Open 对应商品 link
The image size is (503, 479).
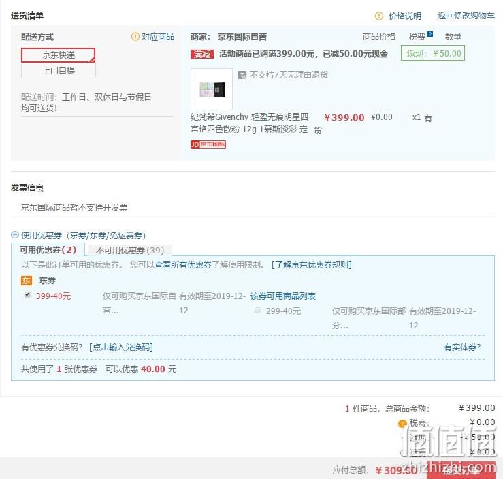158,37
